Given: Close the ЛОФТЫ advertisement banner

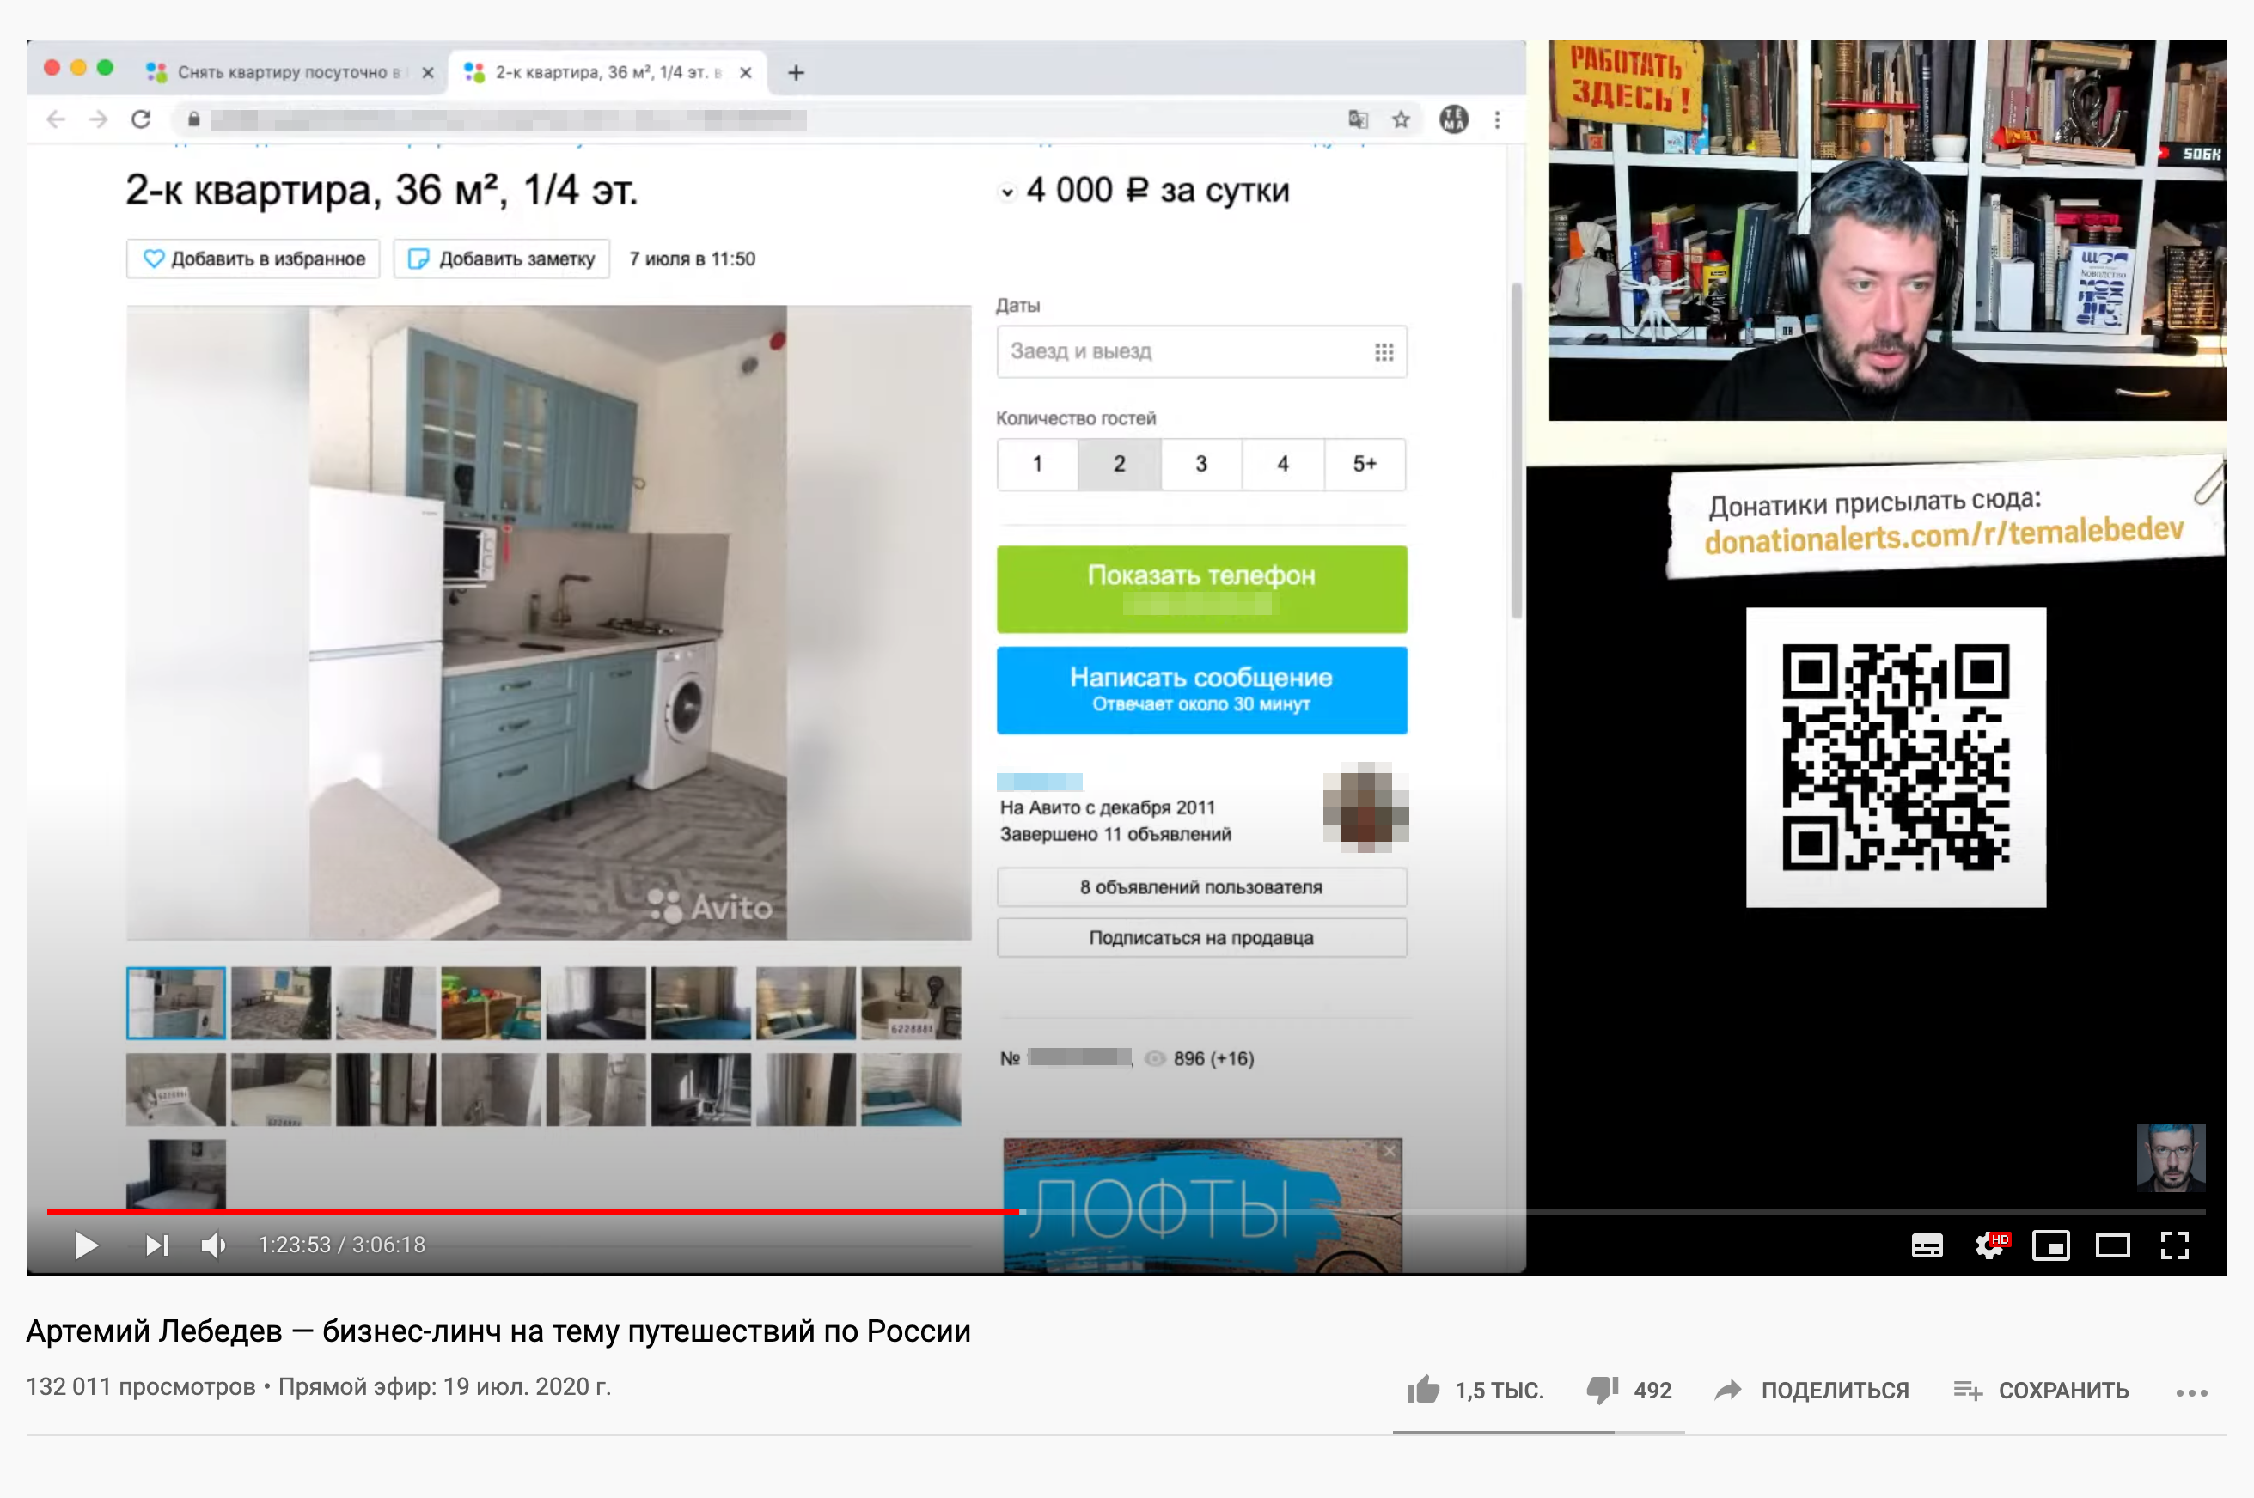Looking at the screenshot, I should click(x=1390, y=1152).
